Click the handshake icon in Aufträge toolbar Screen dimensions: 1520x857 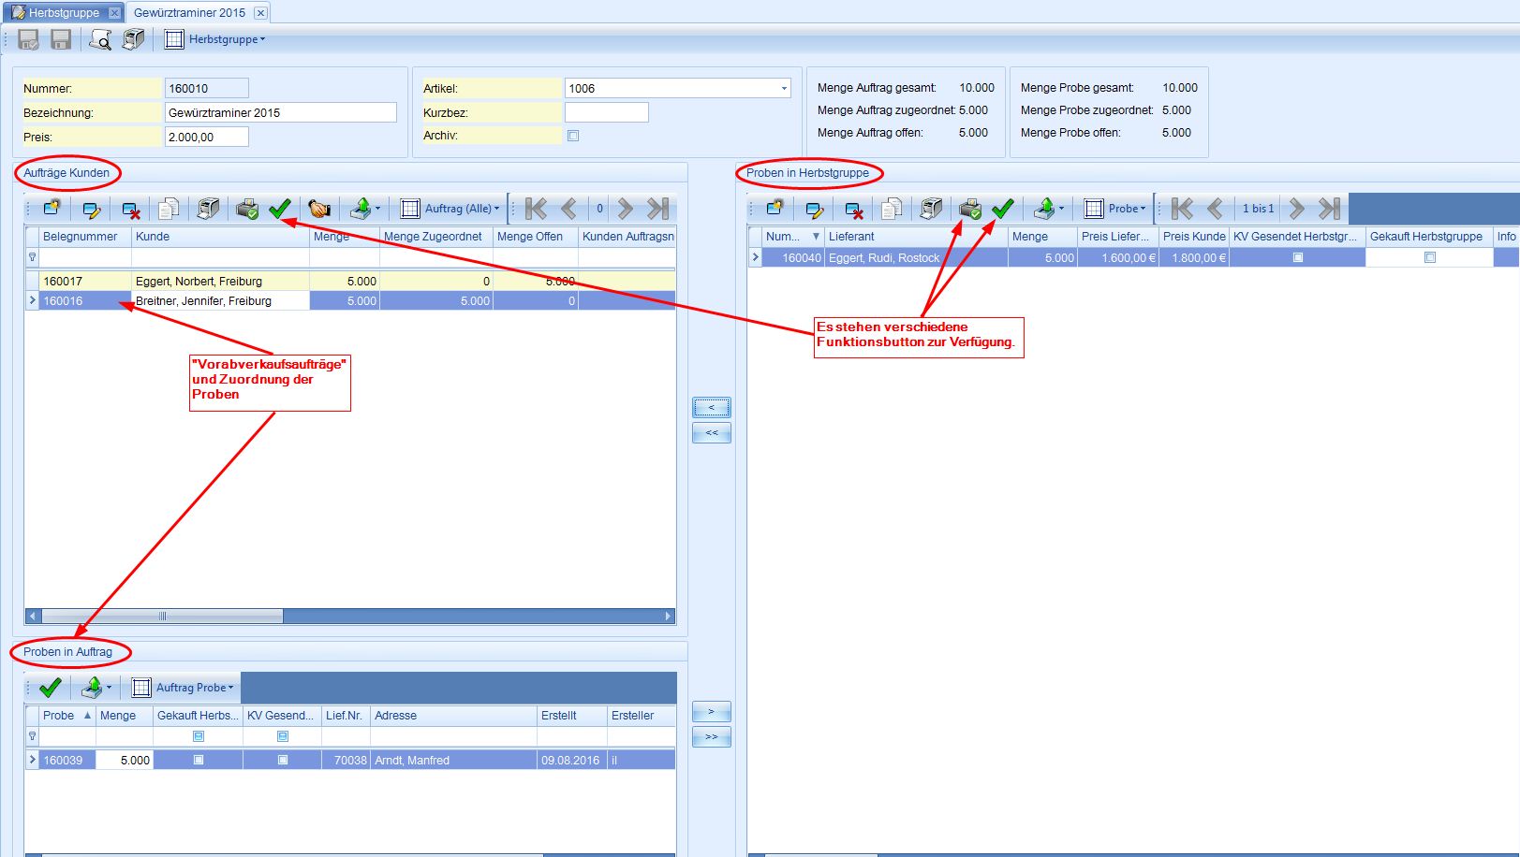tap(319, 209)
